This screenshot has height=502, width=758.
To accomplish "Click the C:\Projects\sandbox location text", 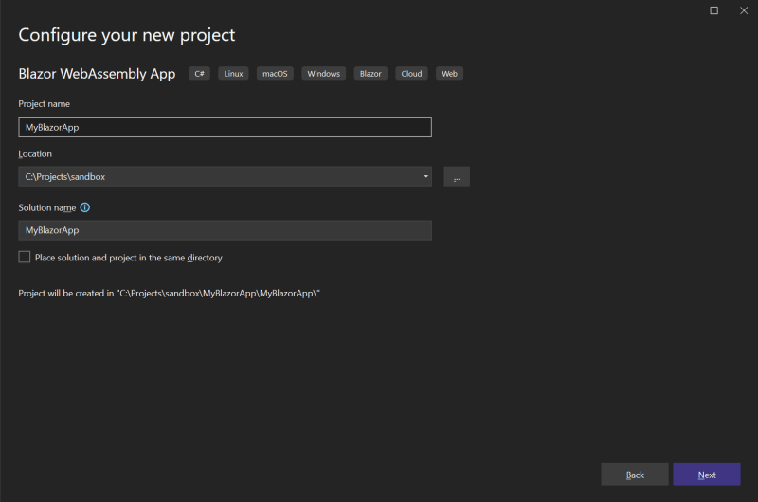I will coord(65,177).
